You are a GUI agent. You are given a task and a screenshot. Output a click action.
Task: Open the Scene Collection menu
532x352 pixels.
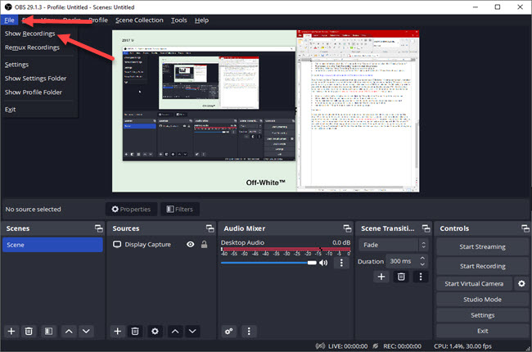click(x=138, y=20)
